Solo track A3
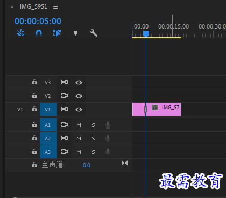226x198 pixels. [93, 152]
